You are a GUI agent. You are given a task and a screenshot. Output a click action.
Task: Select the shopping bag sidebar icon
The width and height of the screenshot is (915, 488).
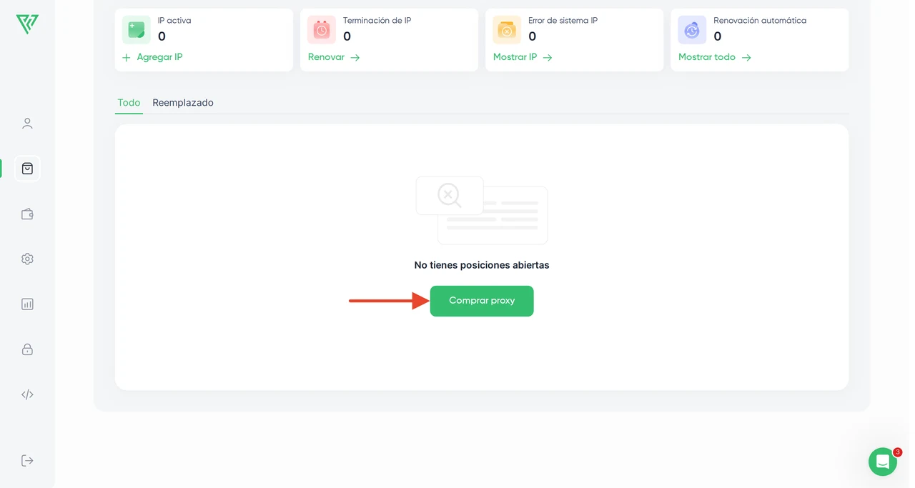click(x=27, y=169)
